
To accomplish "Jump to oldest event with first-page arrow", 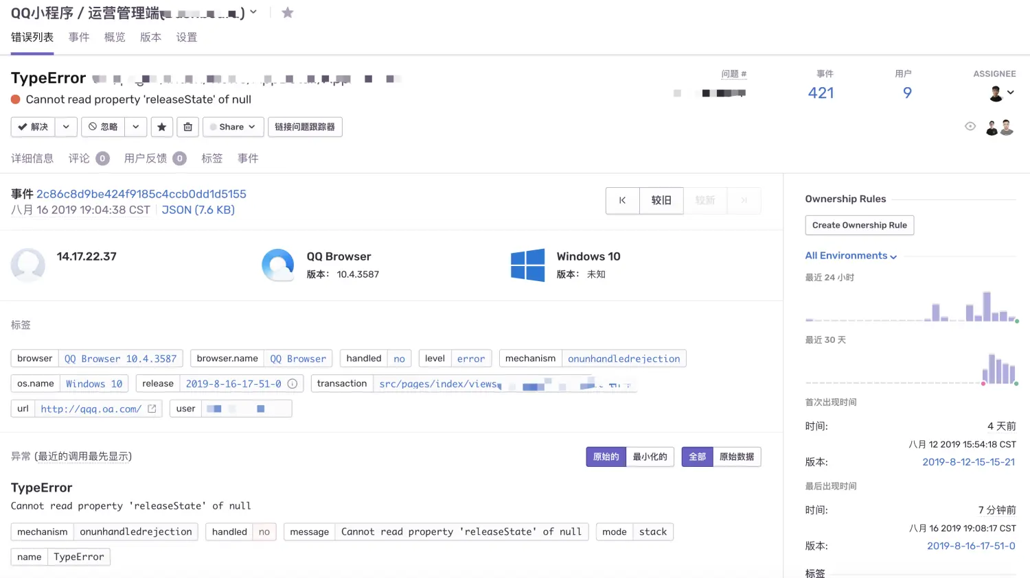I will click(622, 200).
